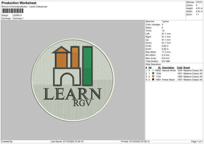This screenshot has height=144, width=204.
Task: Click the design name 'LEARN 4'
Action: click(x=17, y=15)
